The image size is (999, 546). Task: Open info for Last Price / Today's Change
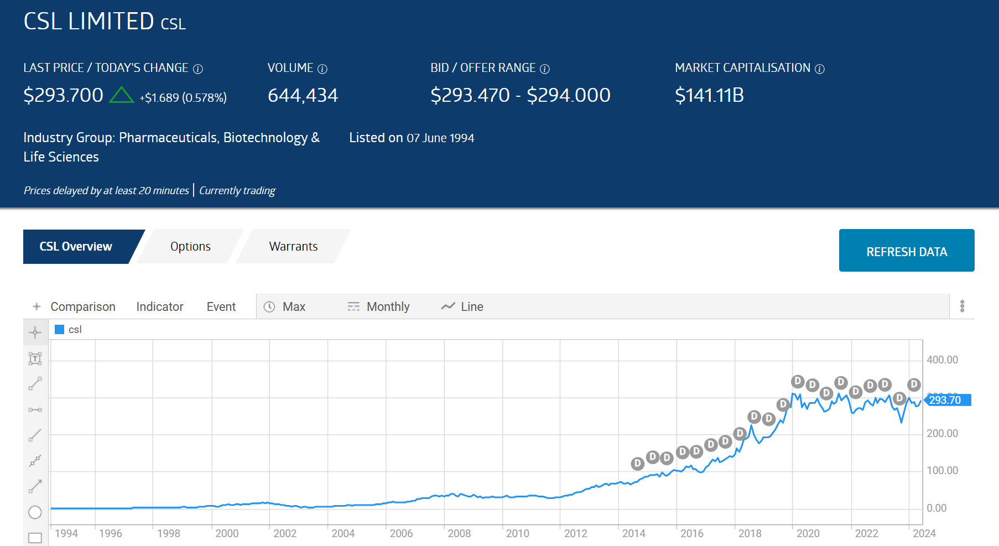pos(198,69)
